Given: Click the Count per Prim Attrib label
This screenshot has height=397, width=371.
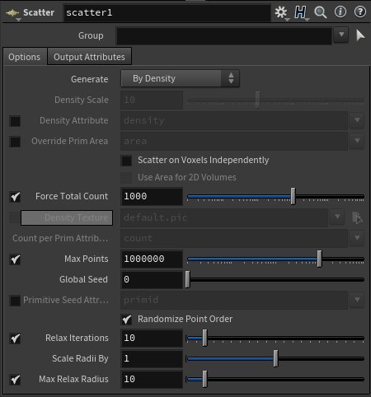Looking at the screenshot, I should 60,238.
